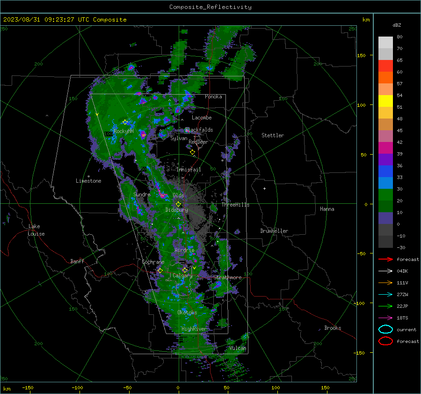Click the Vulcan label

[238, 348]
